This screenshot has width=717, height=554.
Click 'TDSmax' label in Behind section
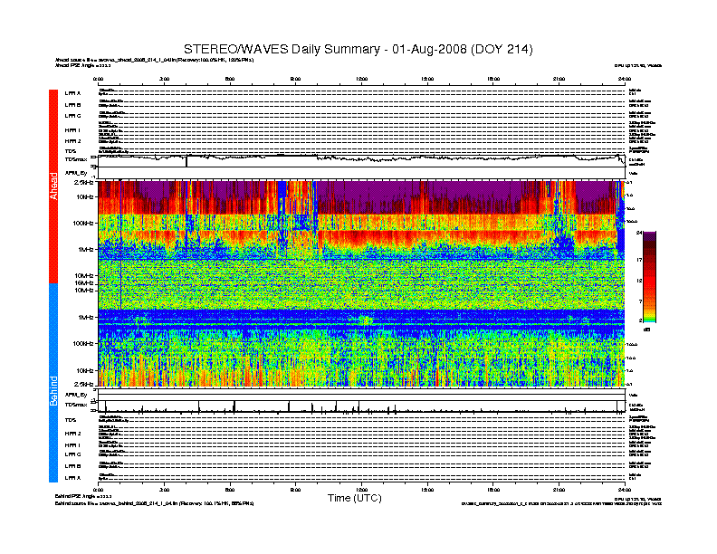(x=75, y=405)
